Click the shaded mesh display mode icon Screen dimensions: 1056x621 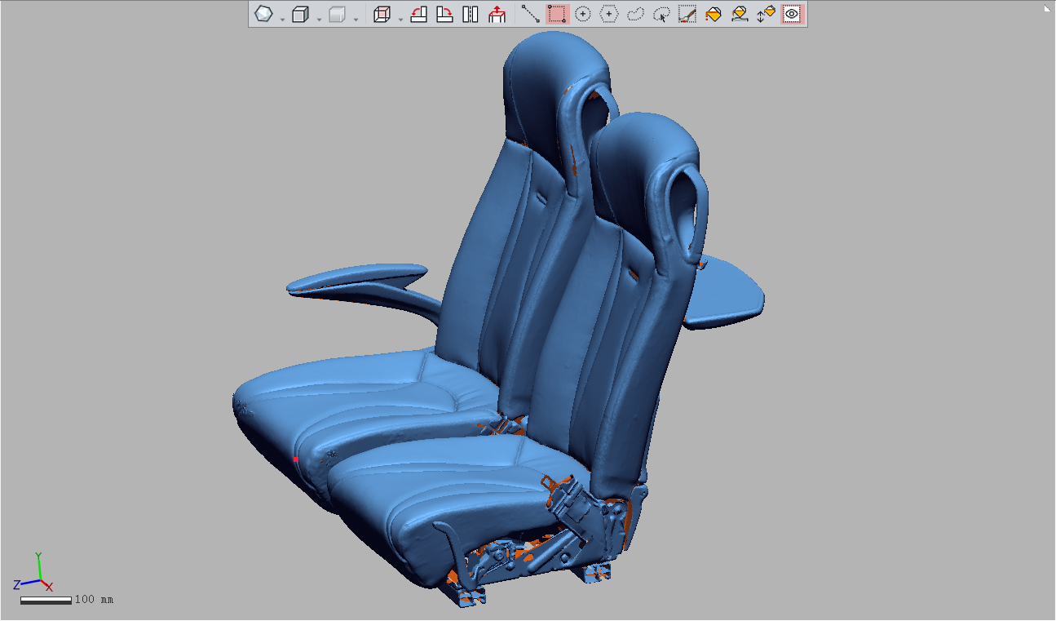coord(263,14)
